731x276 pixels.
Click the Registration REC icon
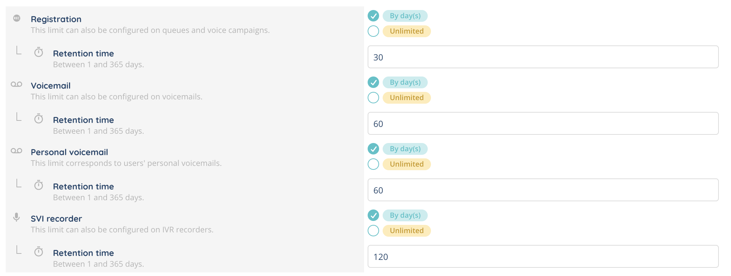[x=16, y=18]
